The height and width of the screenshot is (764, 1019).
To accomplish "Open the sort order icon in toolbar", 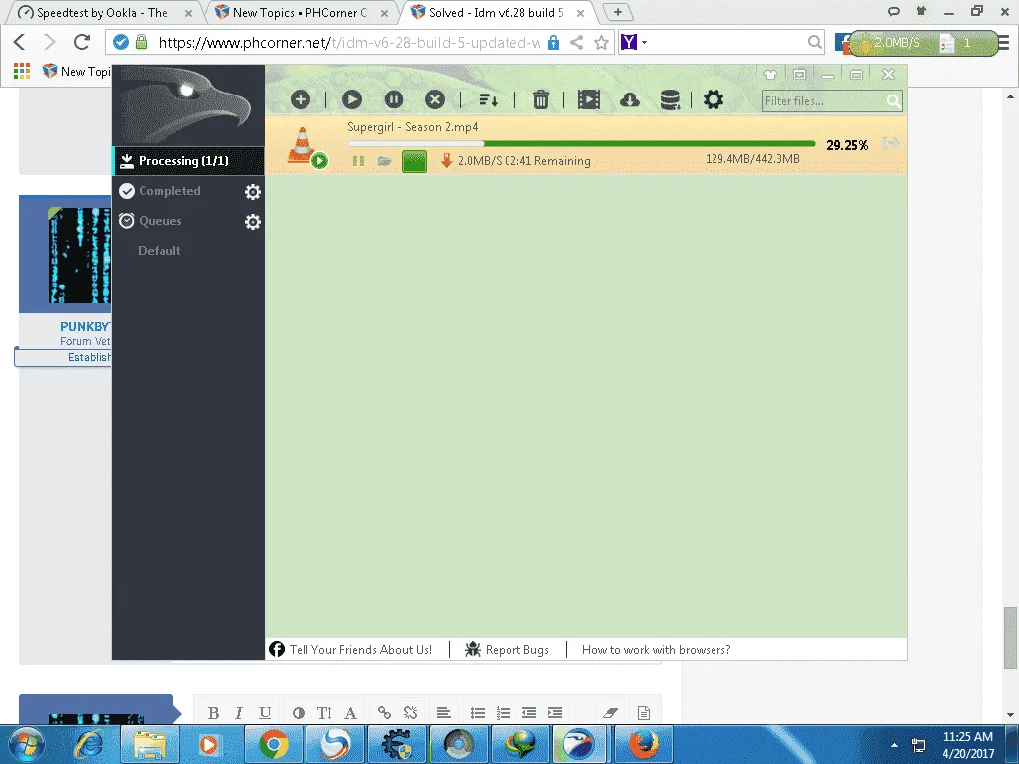I will click(488, 100).
